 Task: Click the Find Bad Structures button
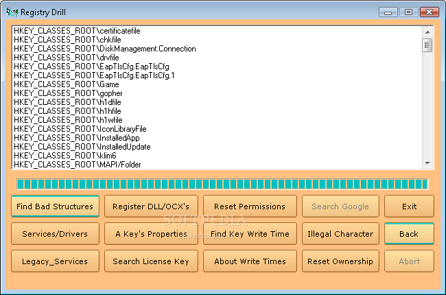55,206
